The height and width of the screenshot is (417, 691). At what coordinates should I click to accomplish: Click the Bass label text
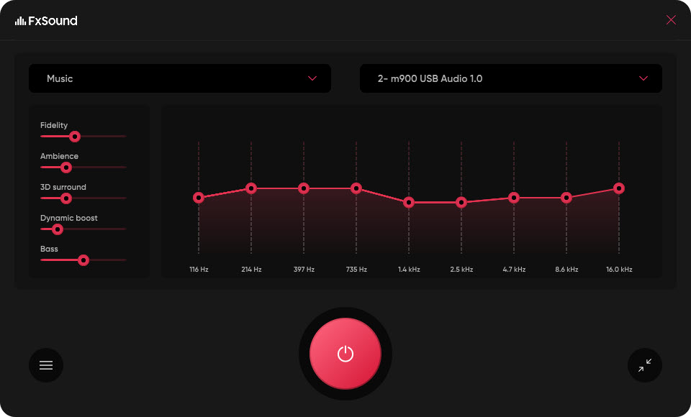point(49,249)
